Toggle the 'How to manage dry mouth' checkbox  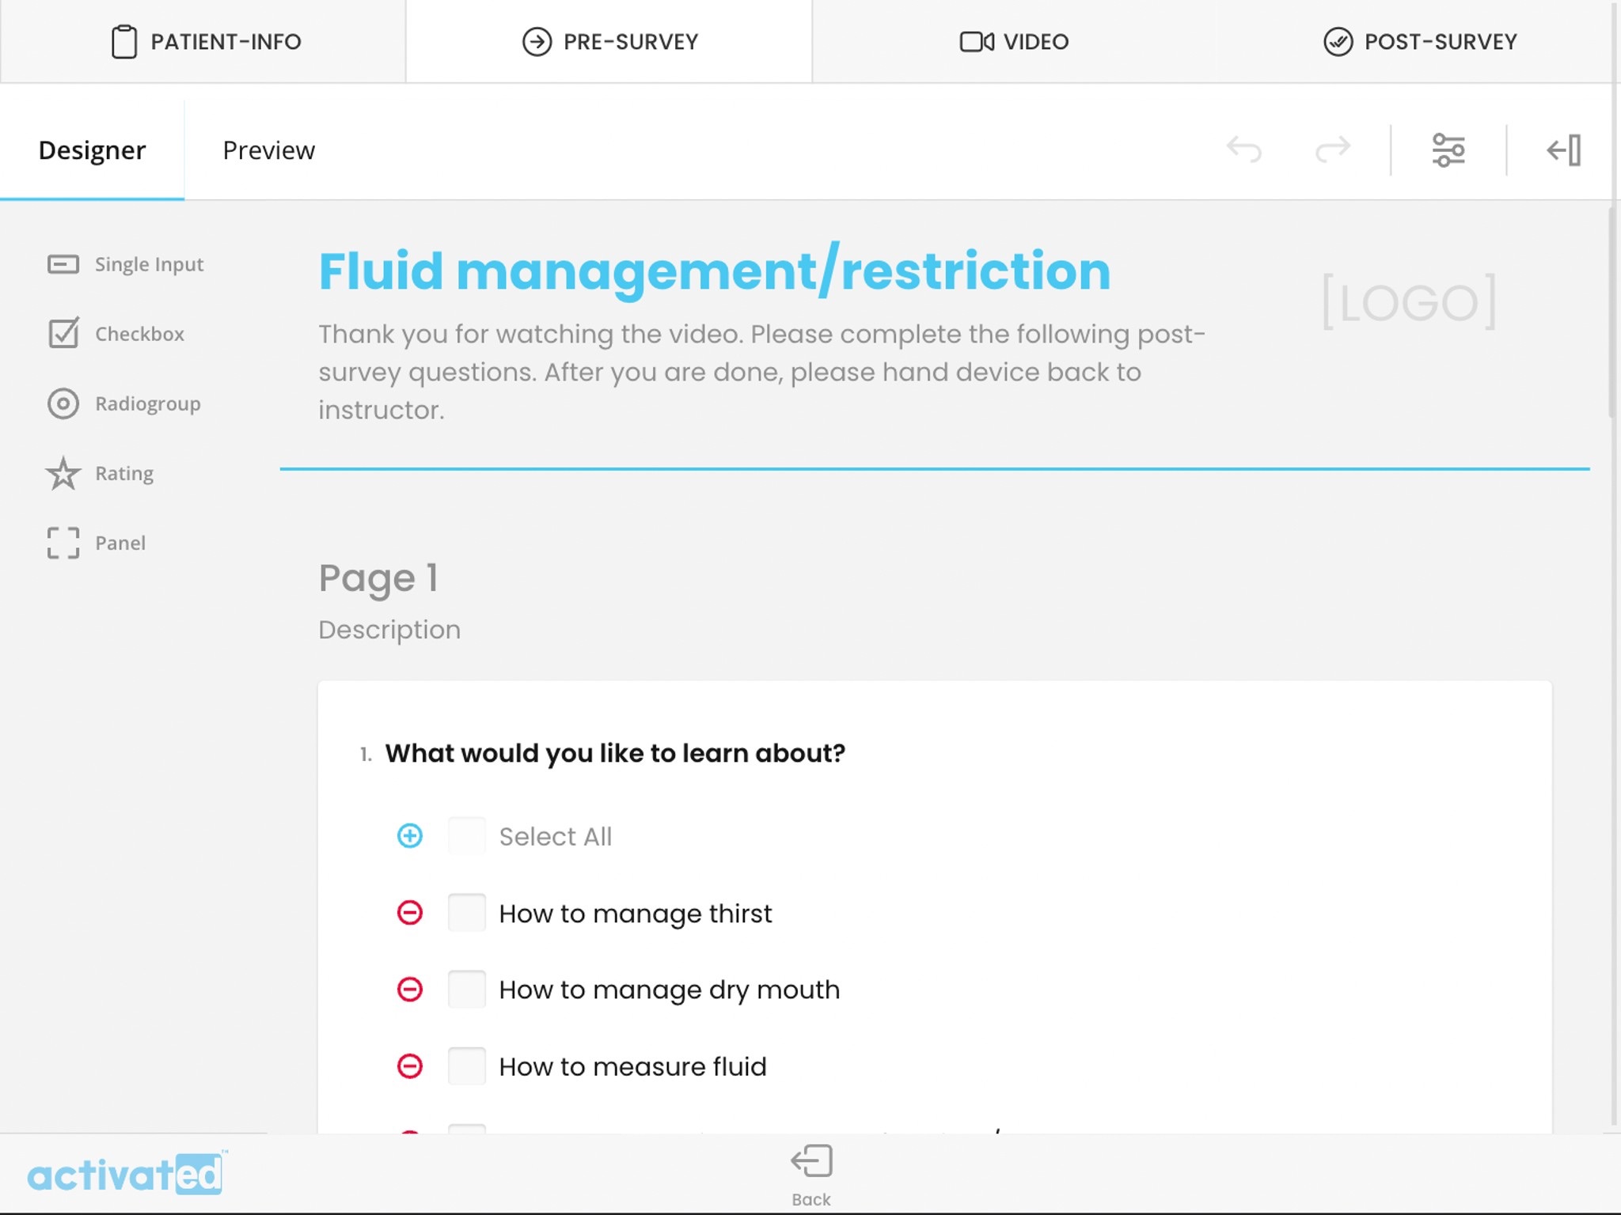(466, 989)
